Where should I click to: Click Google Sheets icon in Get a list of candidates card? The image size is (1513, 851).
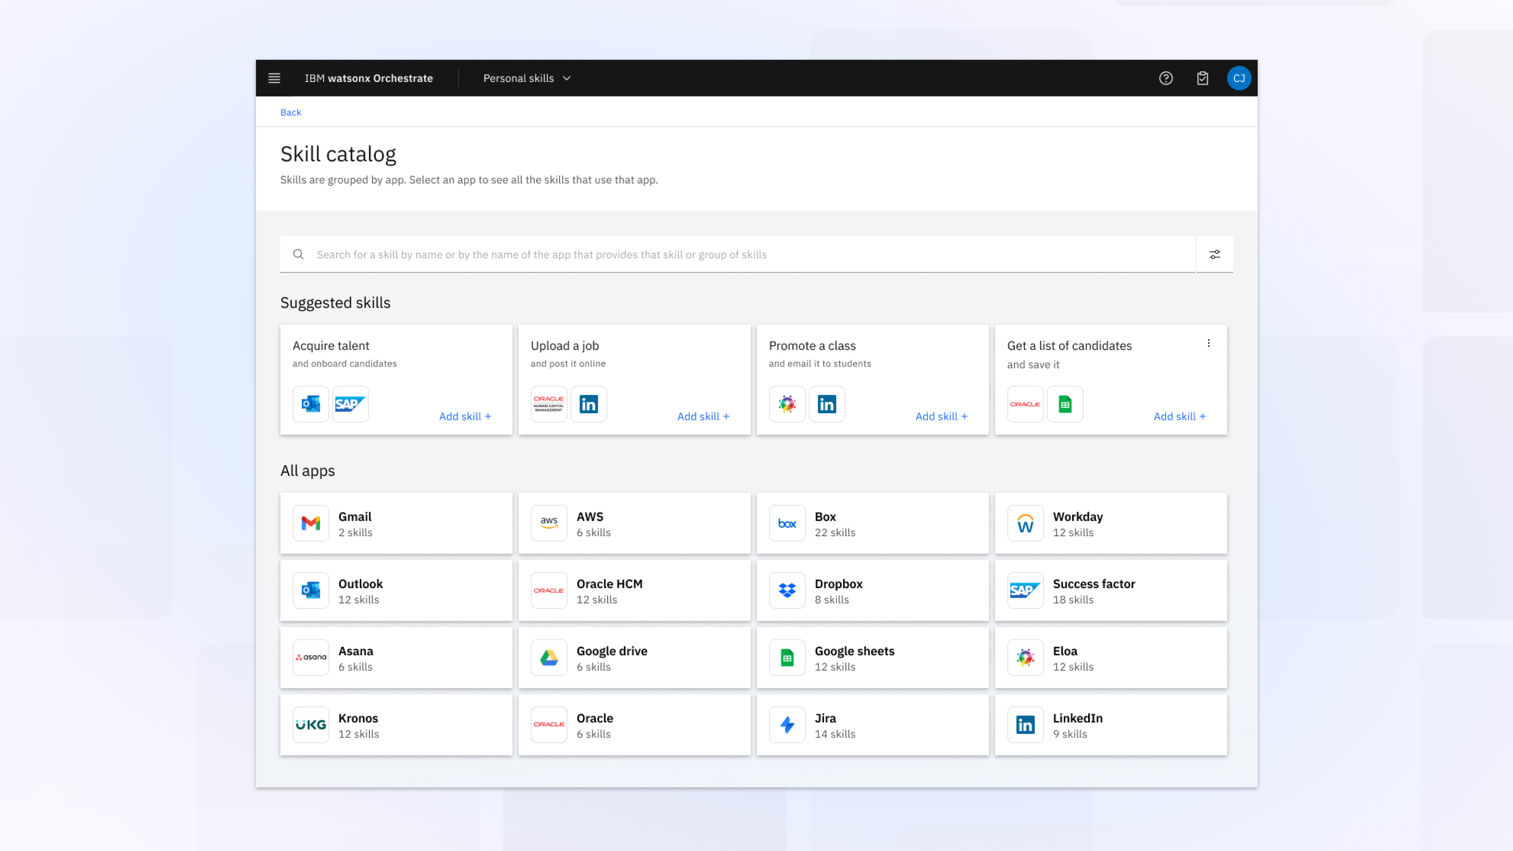[x=1065, y=404]
